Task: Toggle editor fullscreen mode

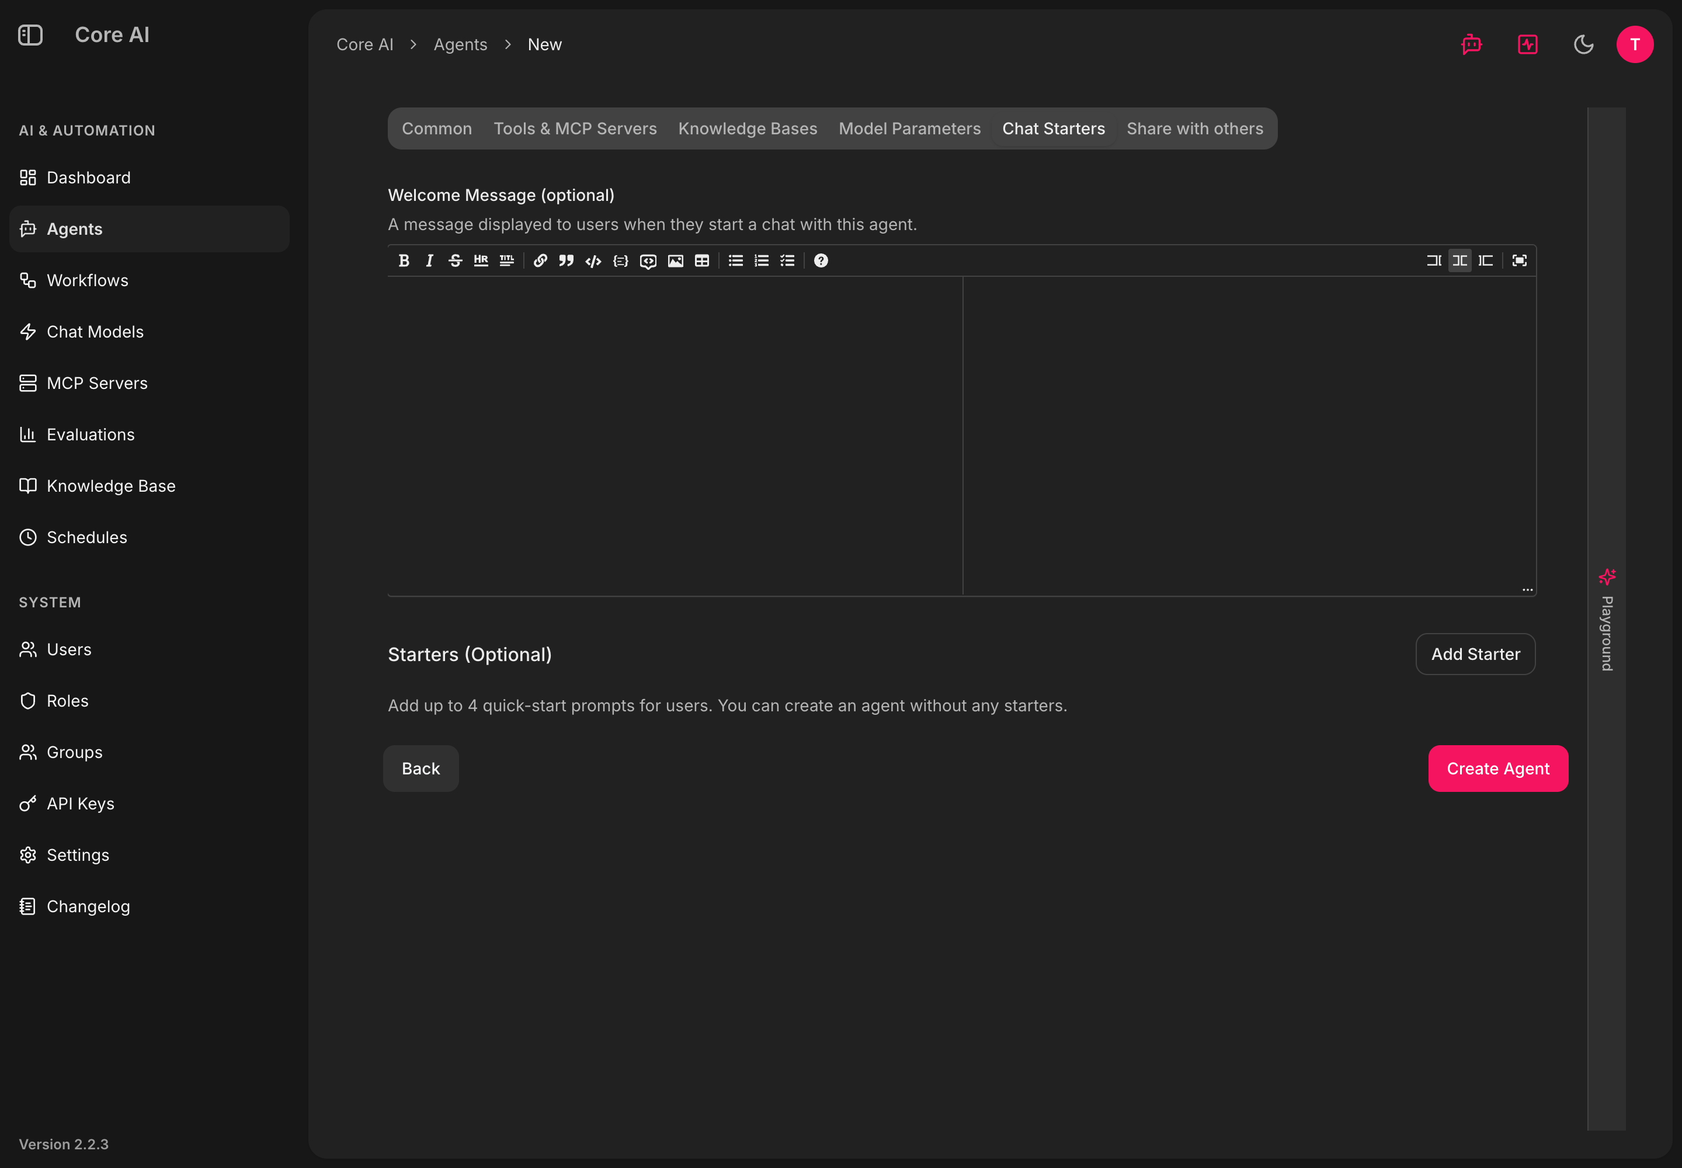Action: tap(1520, 260)
